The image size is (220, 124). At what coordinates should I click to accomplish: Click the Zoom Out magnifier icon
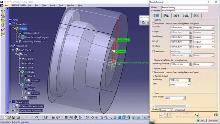click(110, 117)
